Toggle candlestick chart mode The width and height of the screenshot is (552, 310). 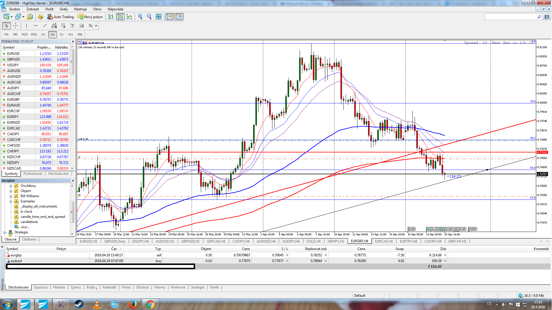[120, 17]
